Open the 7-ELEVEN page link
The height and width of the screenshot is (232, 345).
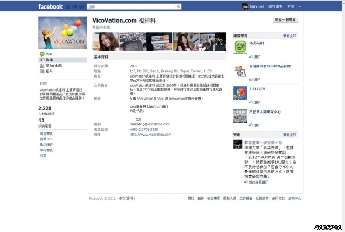[x=257, y=89]
